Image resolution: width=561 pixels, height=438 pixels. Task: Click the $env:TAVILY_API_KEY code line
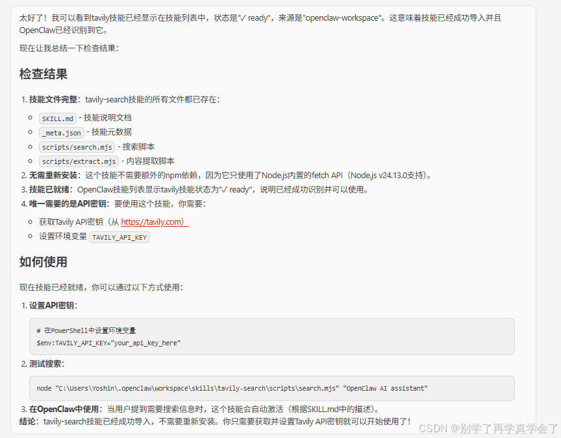(x=108, y=343)
